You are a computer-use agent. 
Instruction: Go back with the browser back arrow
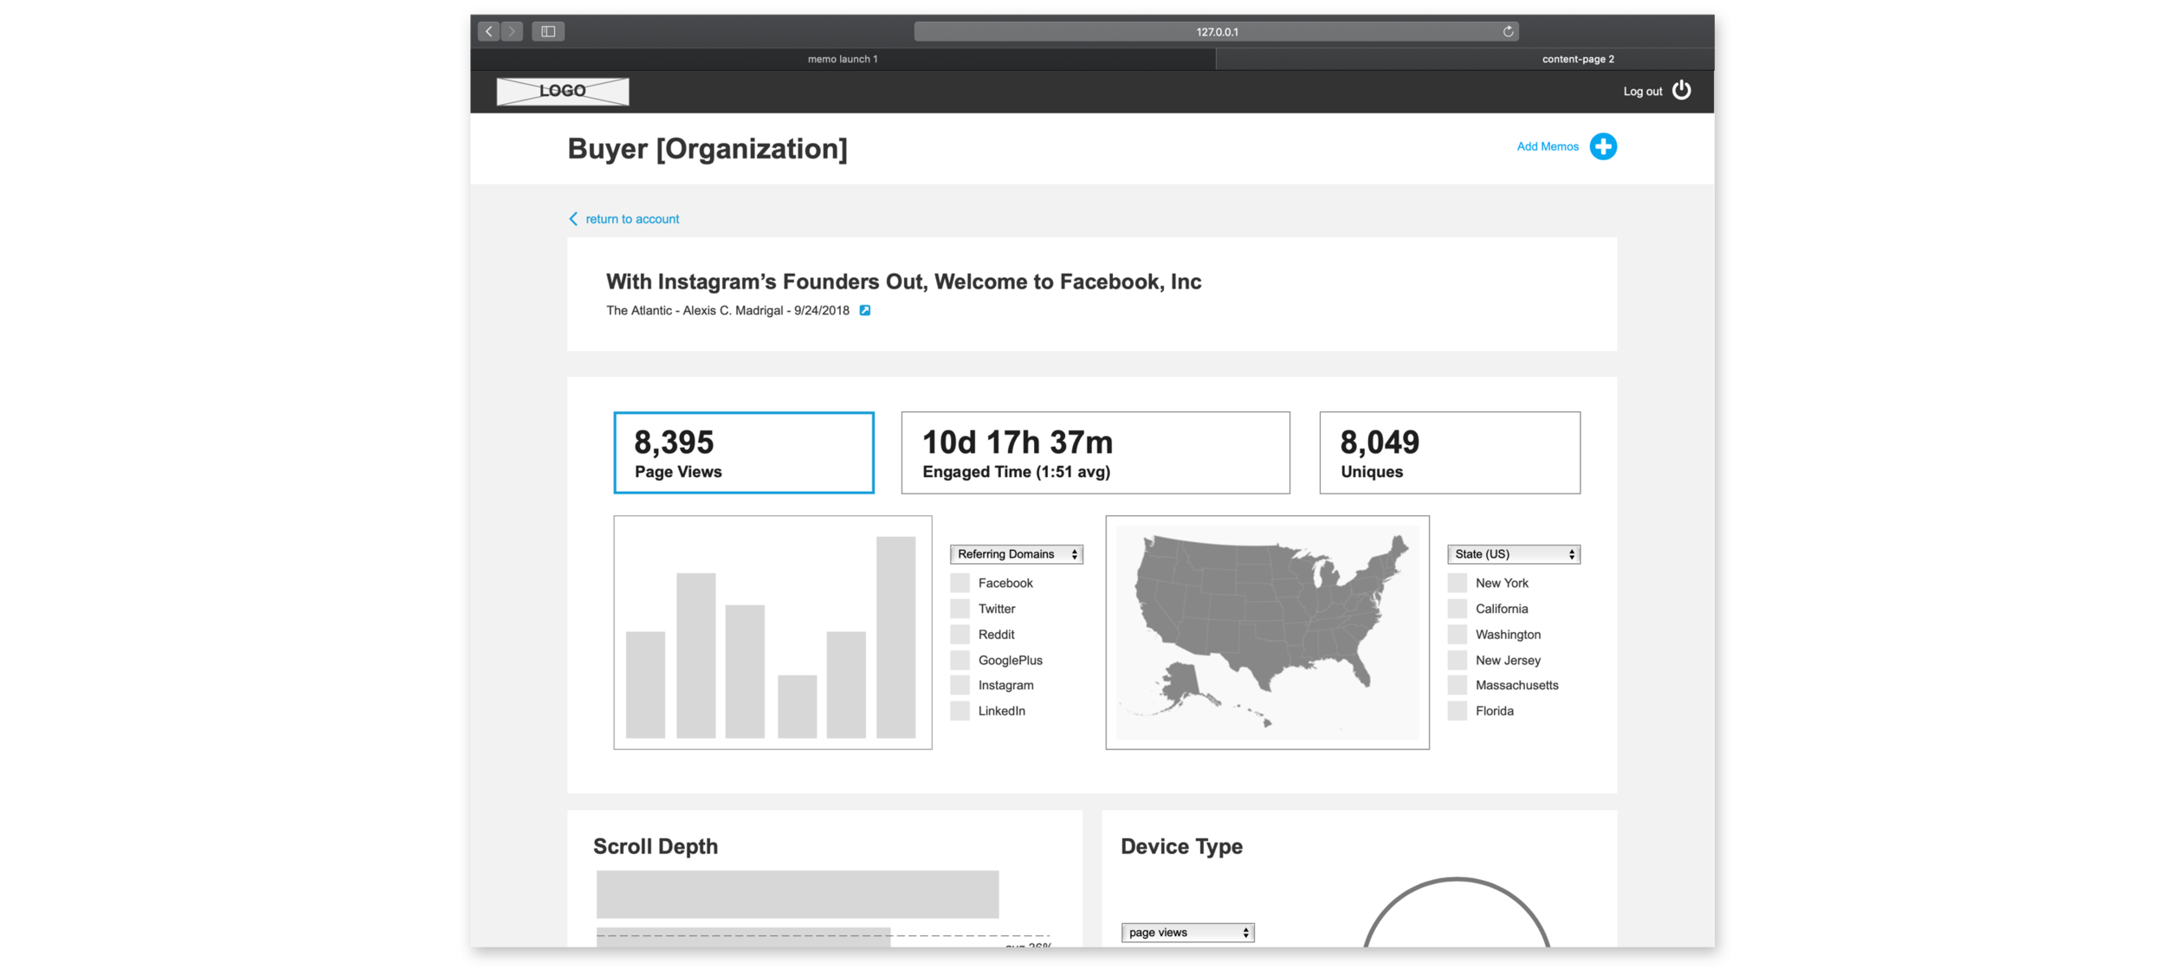pyautogui.click(x=489, y=31)
